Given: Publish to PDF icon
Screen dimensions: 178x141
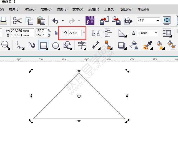Looking at the screenshot, I should (x=128, y=21).
